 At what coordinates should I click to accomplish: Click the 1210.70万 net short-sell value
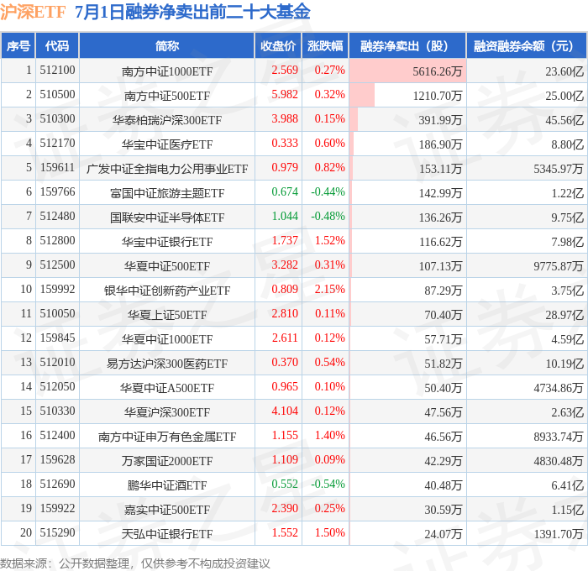tap(438, 96)
